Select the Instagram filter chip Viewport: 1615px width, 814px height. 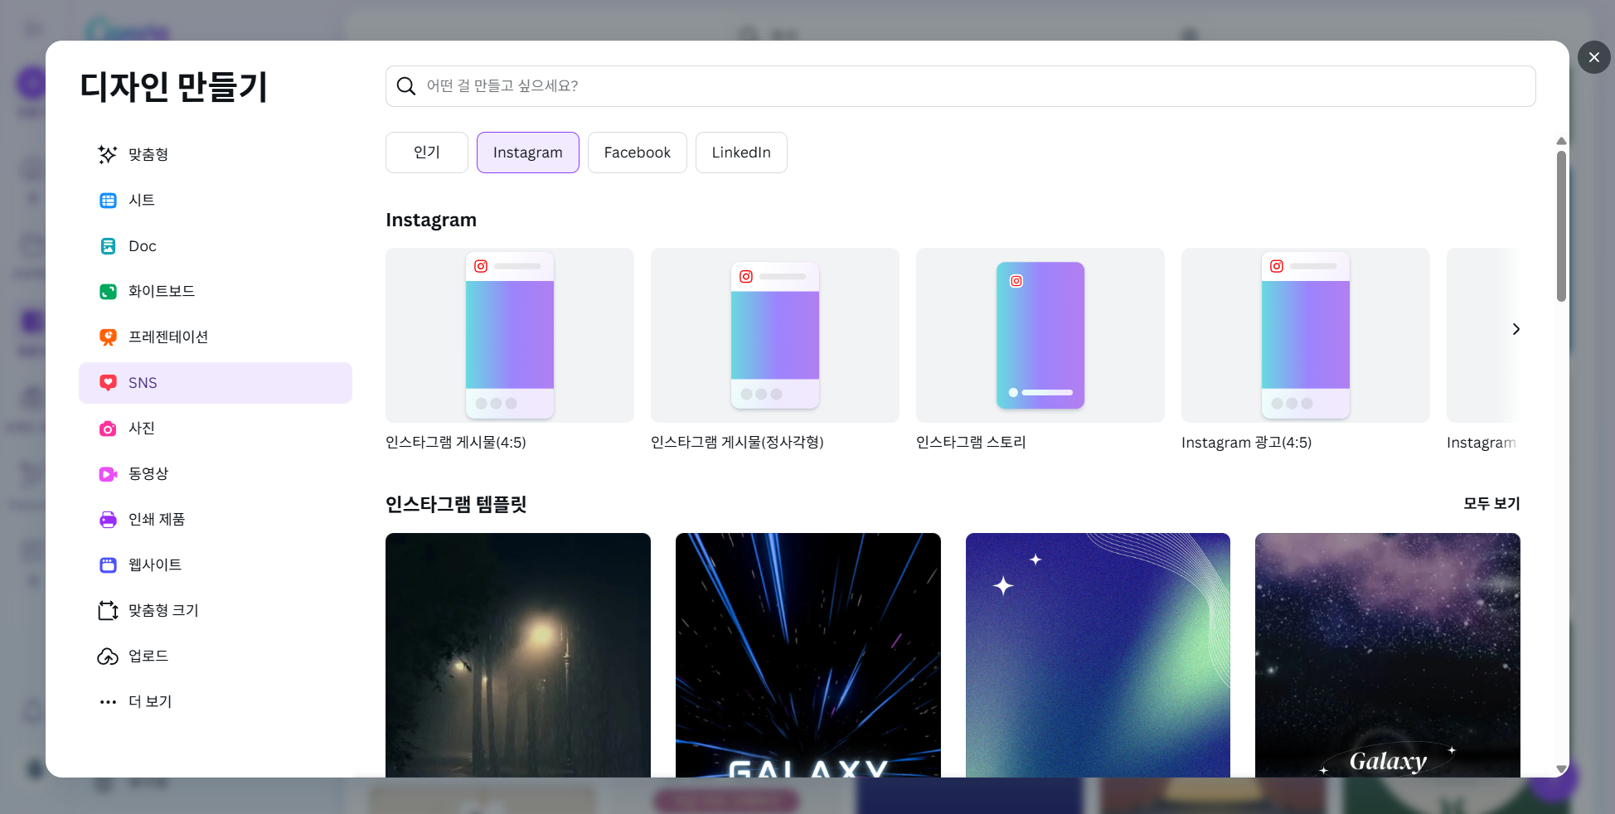(x=527, y=152)
